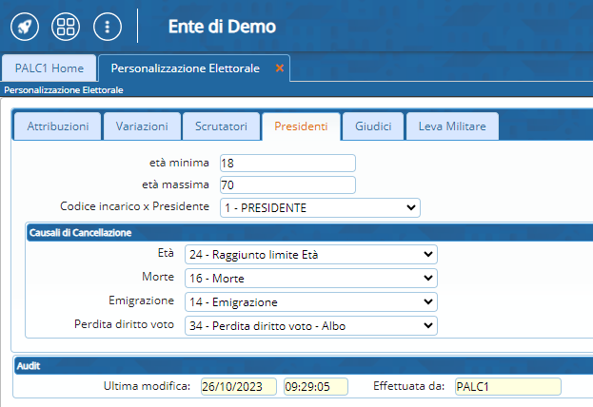Open the Perdita diritto voto dropdown
The height and width of the screenshot is (407, 593).
click(x=310, y=325)
